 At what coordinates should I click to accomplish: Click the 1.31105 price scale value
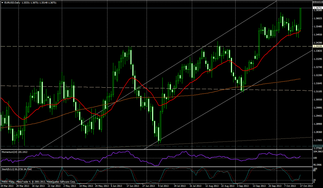[x=317, y=91]
